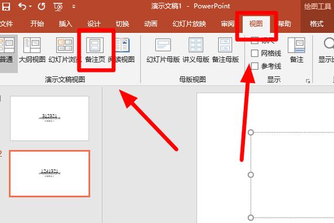Open 显示 group dialog launcher

(x=308, y=81)
